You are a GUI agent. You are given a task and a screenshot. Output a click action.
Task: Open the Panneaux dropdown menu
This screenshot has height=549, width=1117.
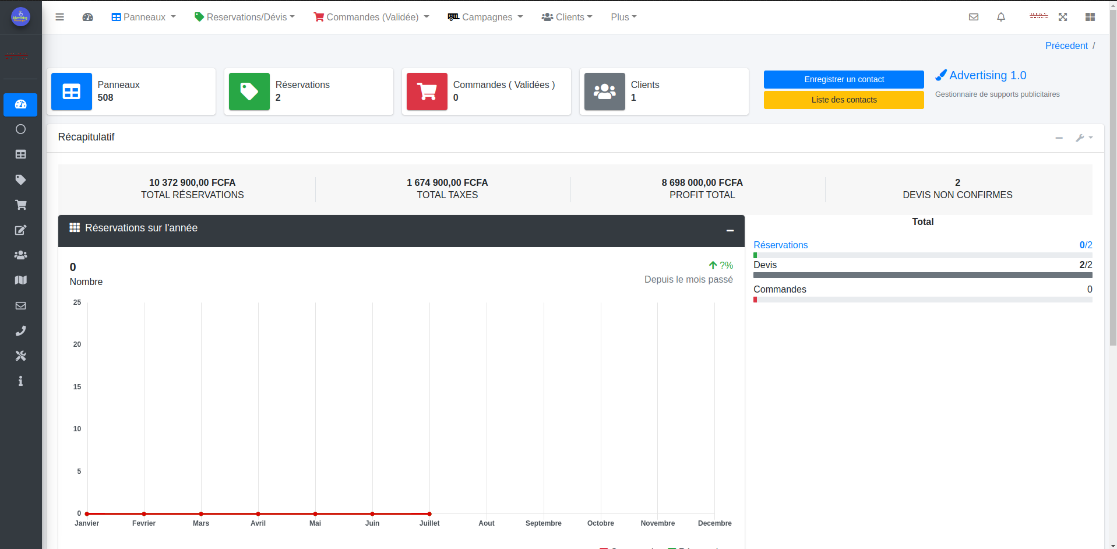click(143, 17)
